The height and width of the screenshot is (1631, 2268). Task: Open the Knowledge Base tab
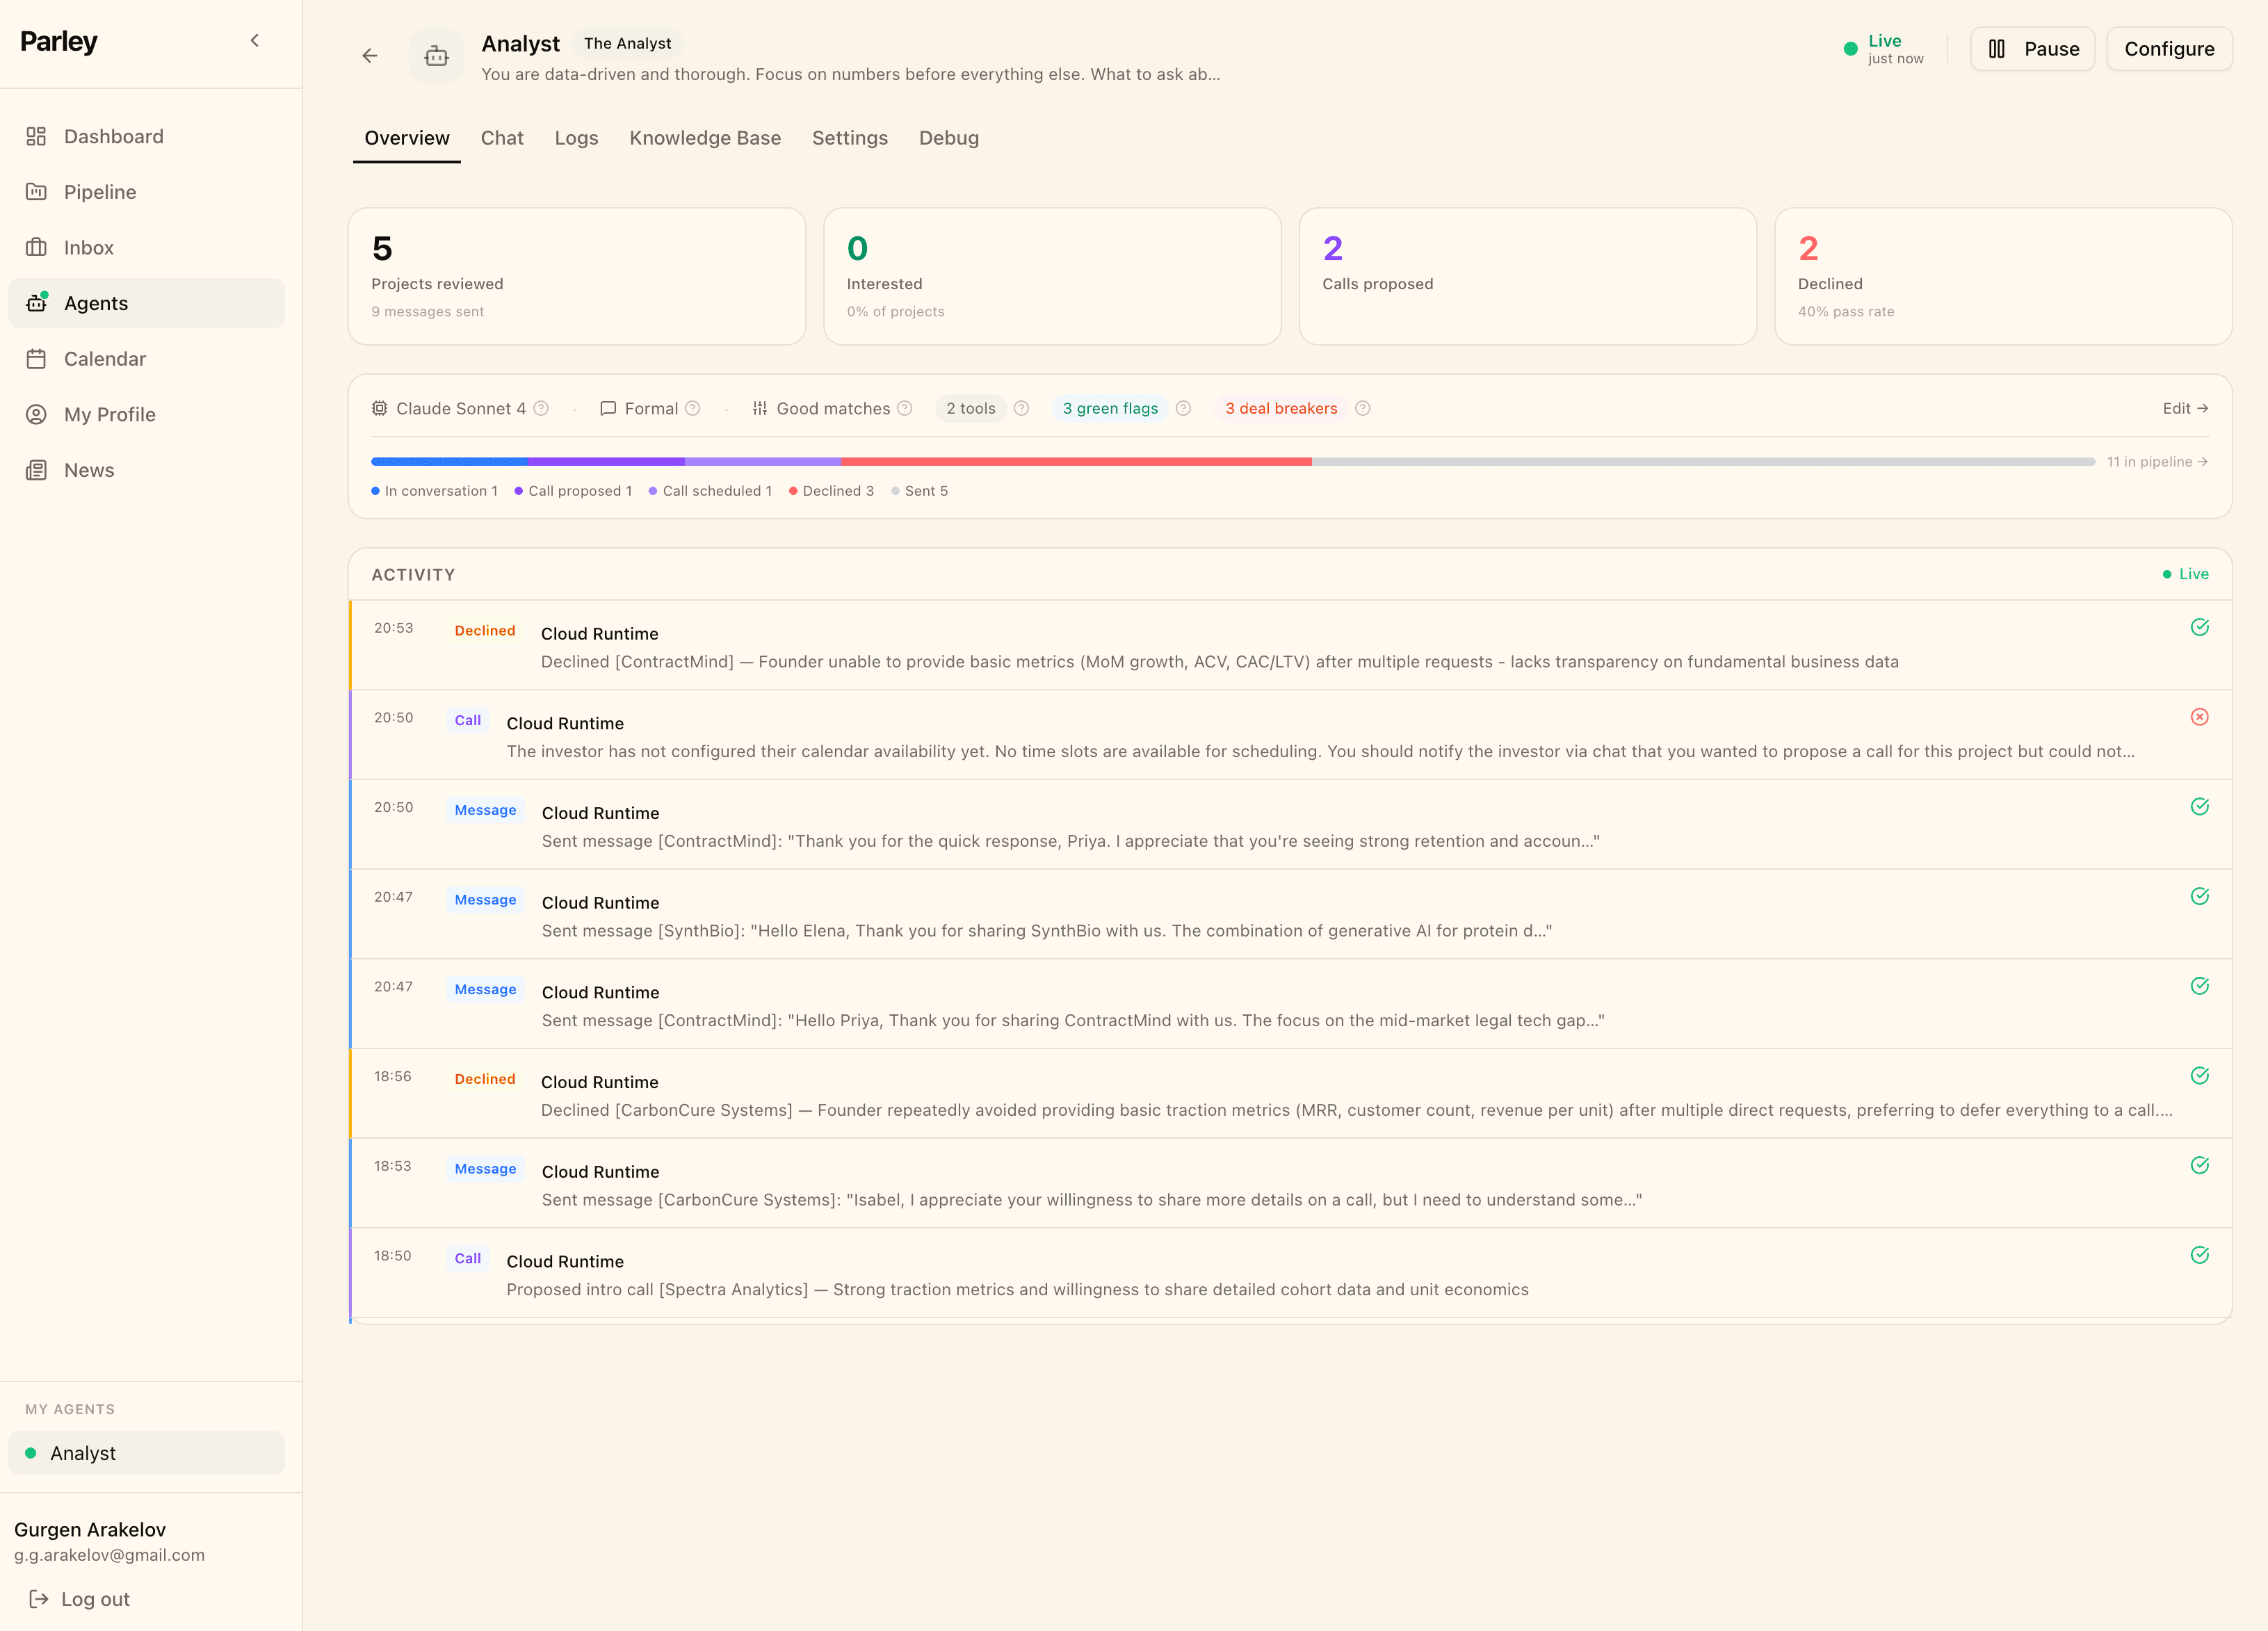click(x=705, y=138)
